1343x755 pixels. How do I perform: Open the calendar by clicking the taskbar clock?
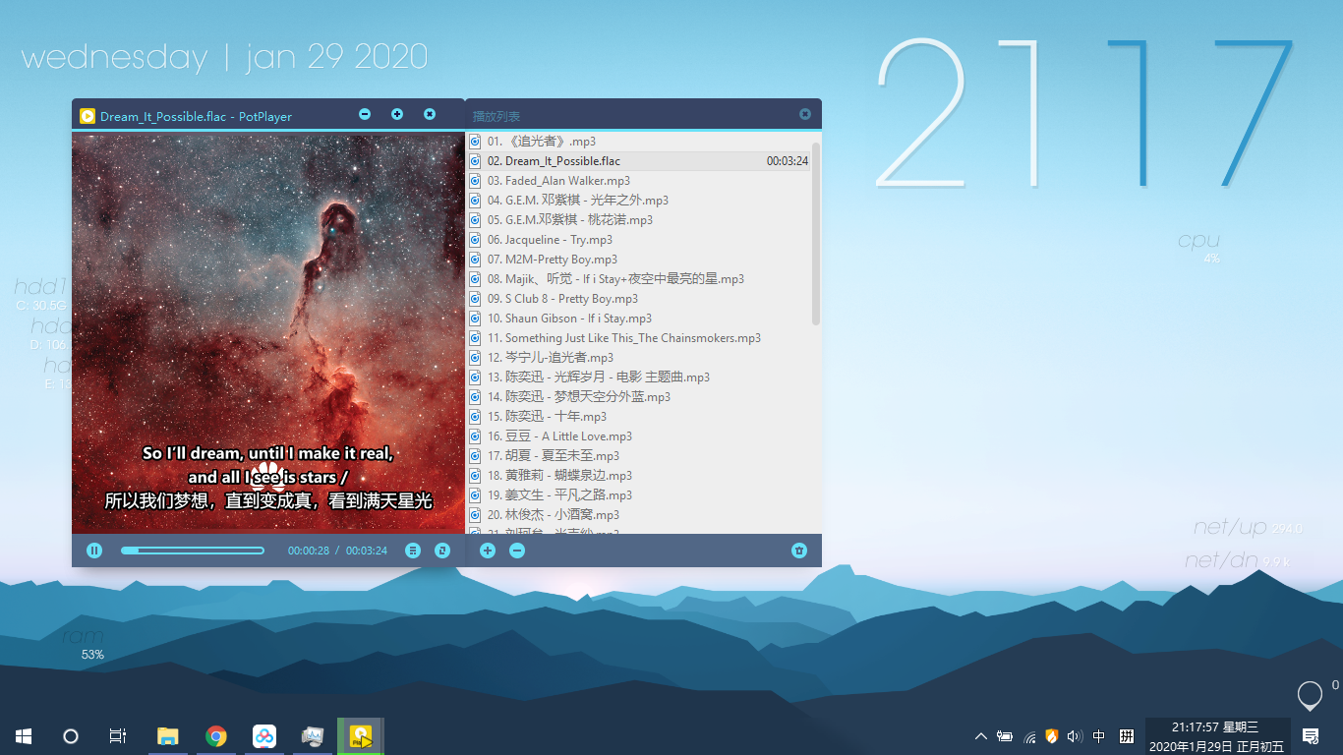[x=1217, y=735]
